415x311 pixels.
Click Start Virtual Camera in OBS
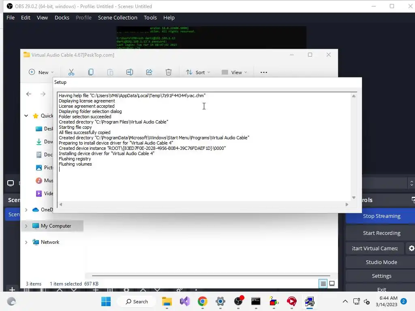375,248
